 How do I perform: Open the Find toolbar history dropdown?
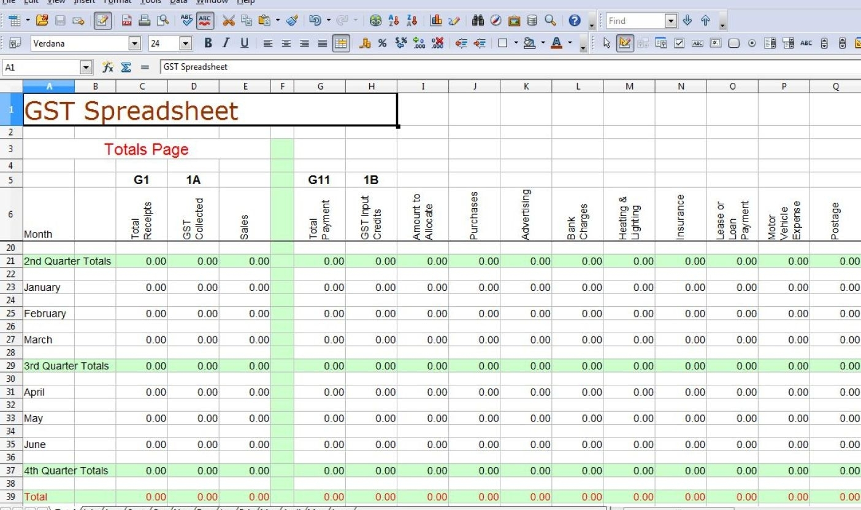671,21
